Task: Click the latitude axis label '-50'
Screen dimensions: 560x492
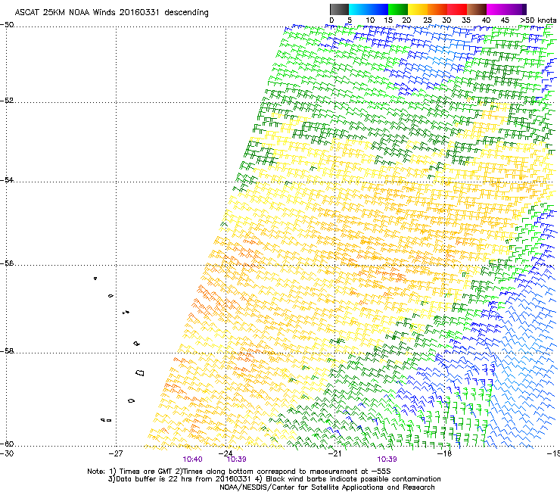Action: pyautogui.click(x=7, y=25)
